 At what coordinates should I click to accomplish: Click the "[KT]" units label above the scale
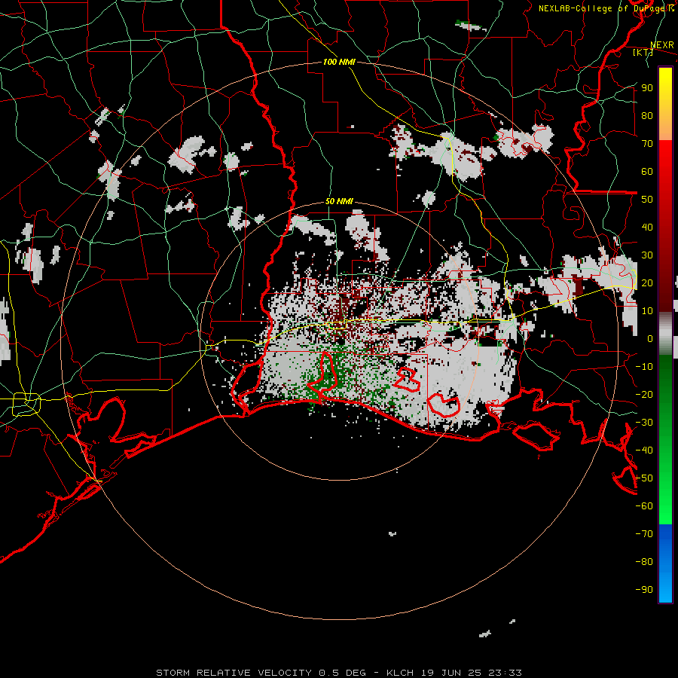(643, 52)
